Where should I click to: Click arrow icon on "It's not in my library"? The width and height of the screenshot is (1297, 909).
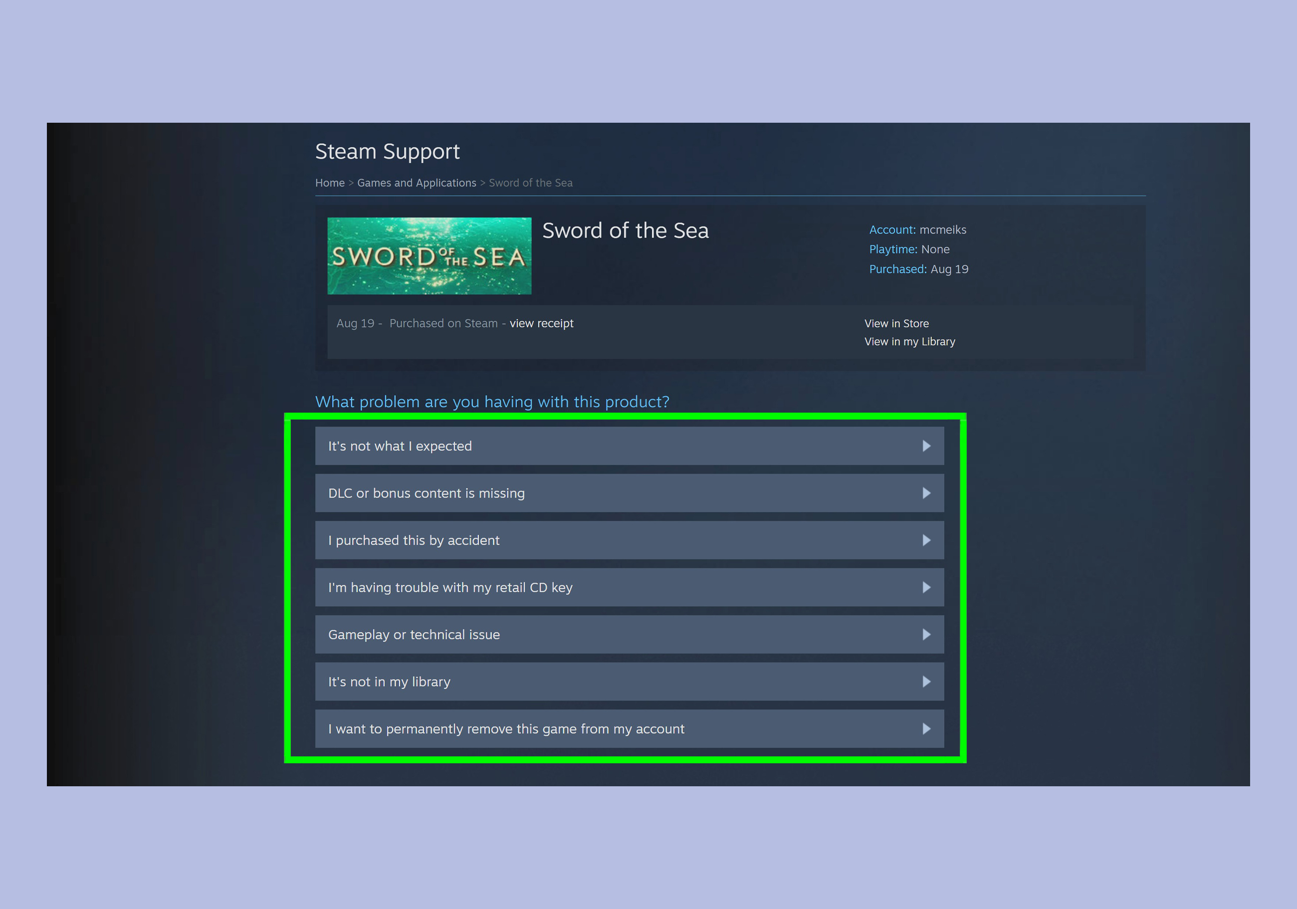click(926, 682)
